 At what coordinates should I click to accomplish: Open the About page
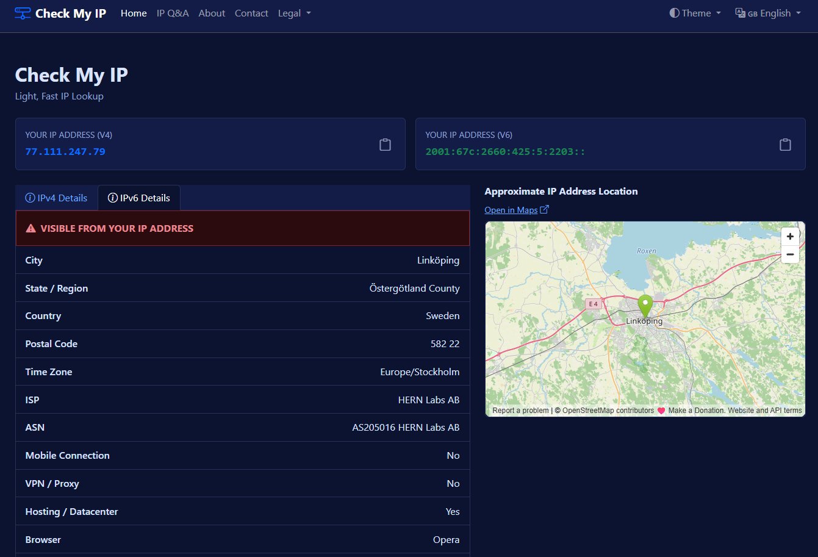212,13
